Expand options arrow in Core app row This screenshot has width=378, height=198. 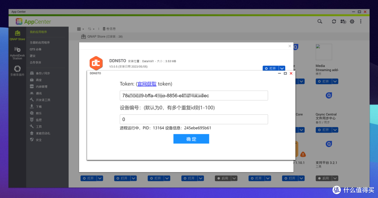pos(301,130)
